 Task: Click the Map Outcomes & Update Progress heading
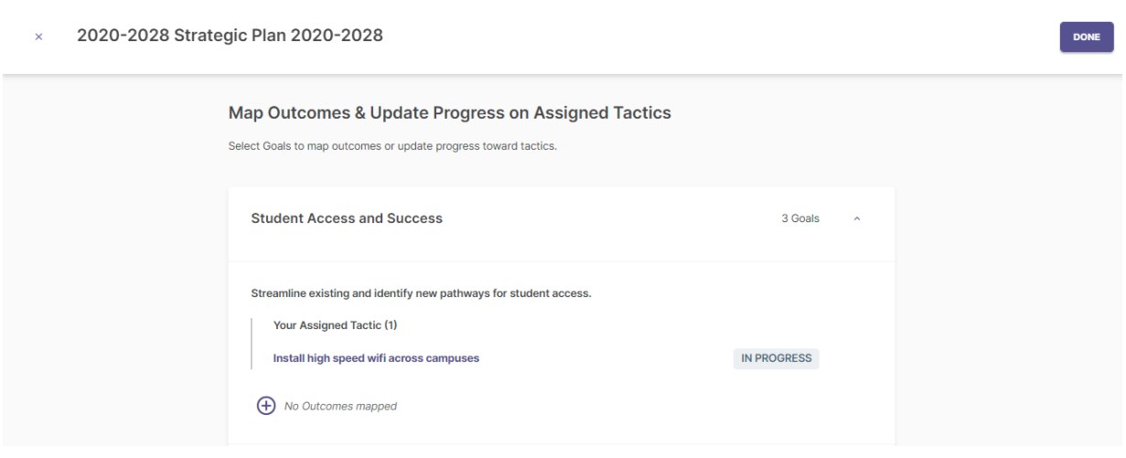[x=449, y=113]
